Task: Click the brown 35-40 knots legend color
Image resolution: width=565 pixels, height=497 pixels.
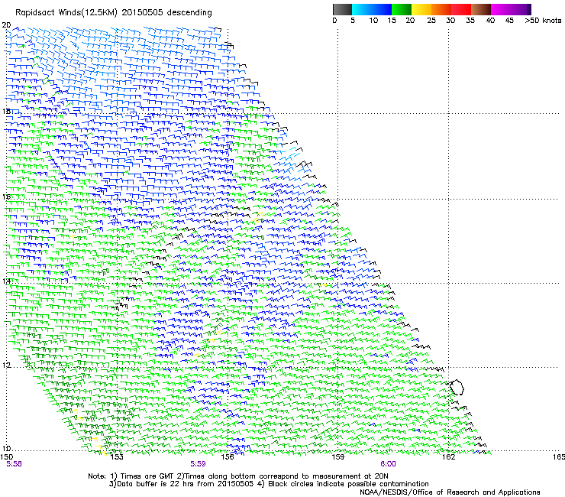Action: [481, 9]
